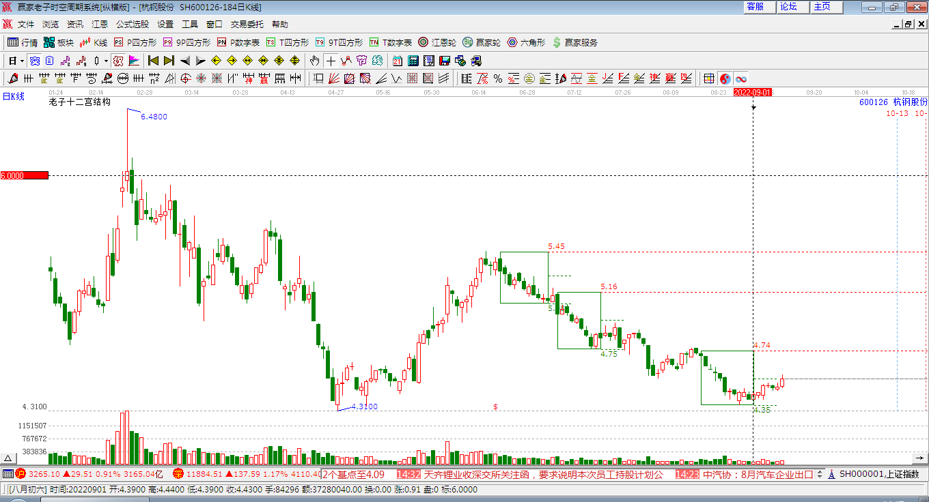Image resolution: width=929 pixels, height=502 pixels.
Task: Open 天齐锂业 news ticker headline
Action: [x=543, y=474]
